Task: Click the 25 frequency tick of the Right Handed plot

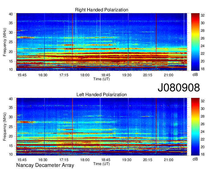Action: coord(11,42)
